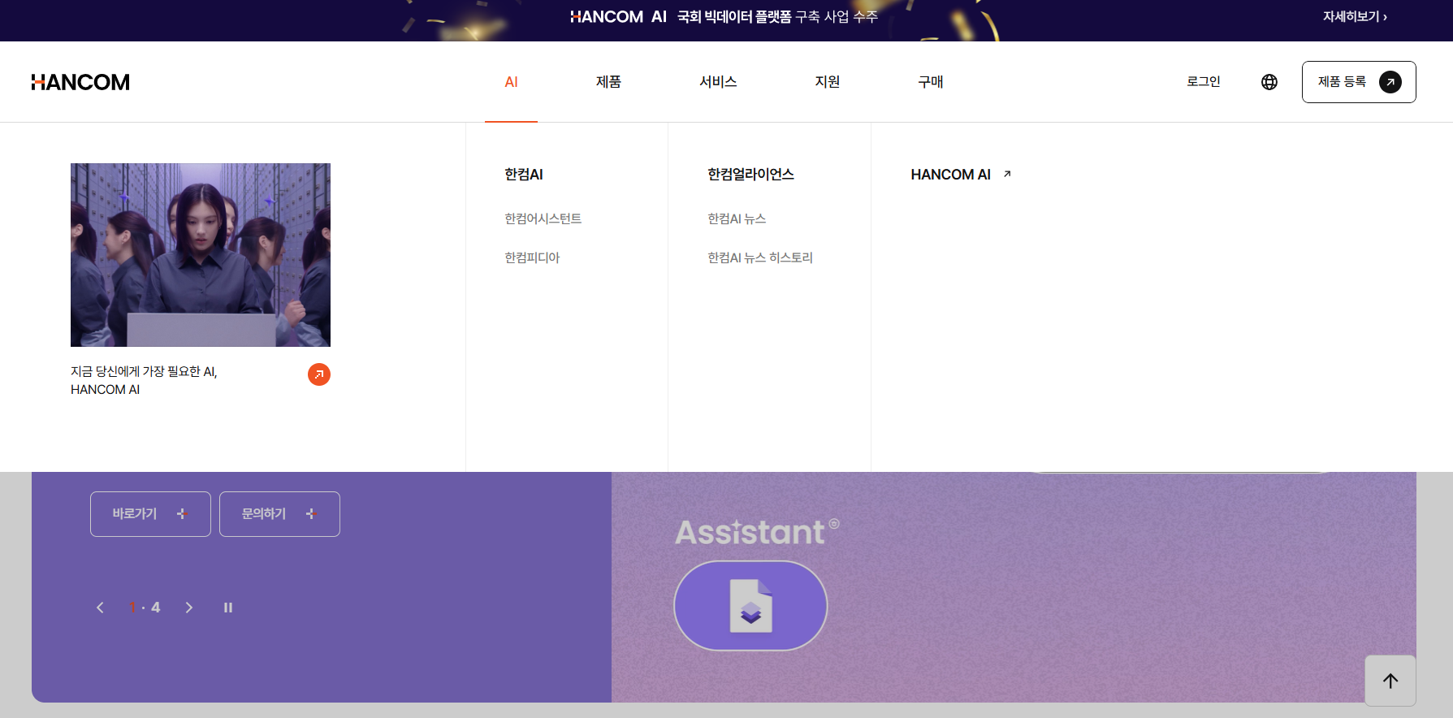Viewport: 1453px width, 718px height.
Task: Open the 서비스 menu
Action: [x=718, y=82]
